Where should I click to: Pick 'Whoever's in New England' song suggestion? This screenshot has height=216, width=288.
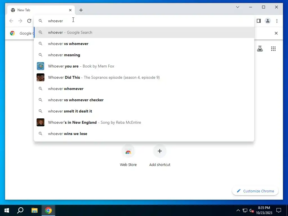[x=144, y=122]
